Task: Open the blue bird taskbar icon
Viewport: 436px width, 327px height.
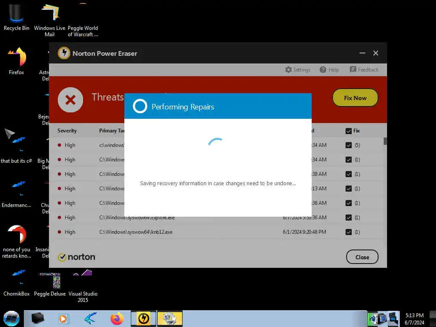Action: (x=91, y=318)
